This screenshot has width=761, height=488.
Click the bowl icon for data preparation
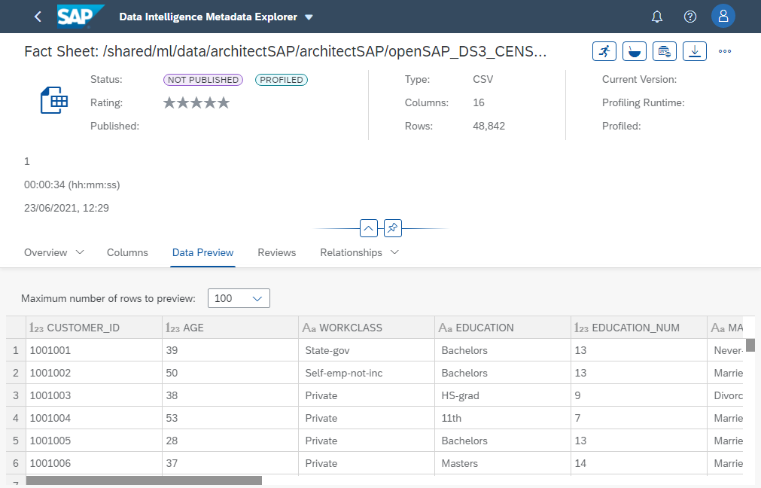coord(635,51)
